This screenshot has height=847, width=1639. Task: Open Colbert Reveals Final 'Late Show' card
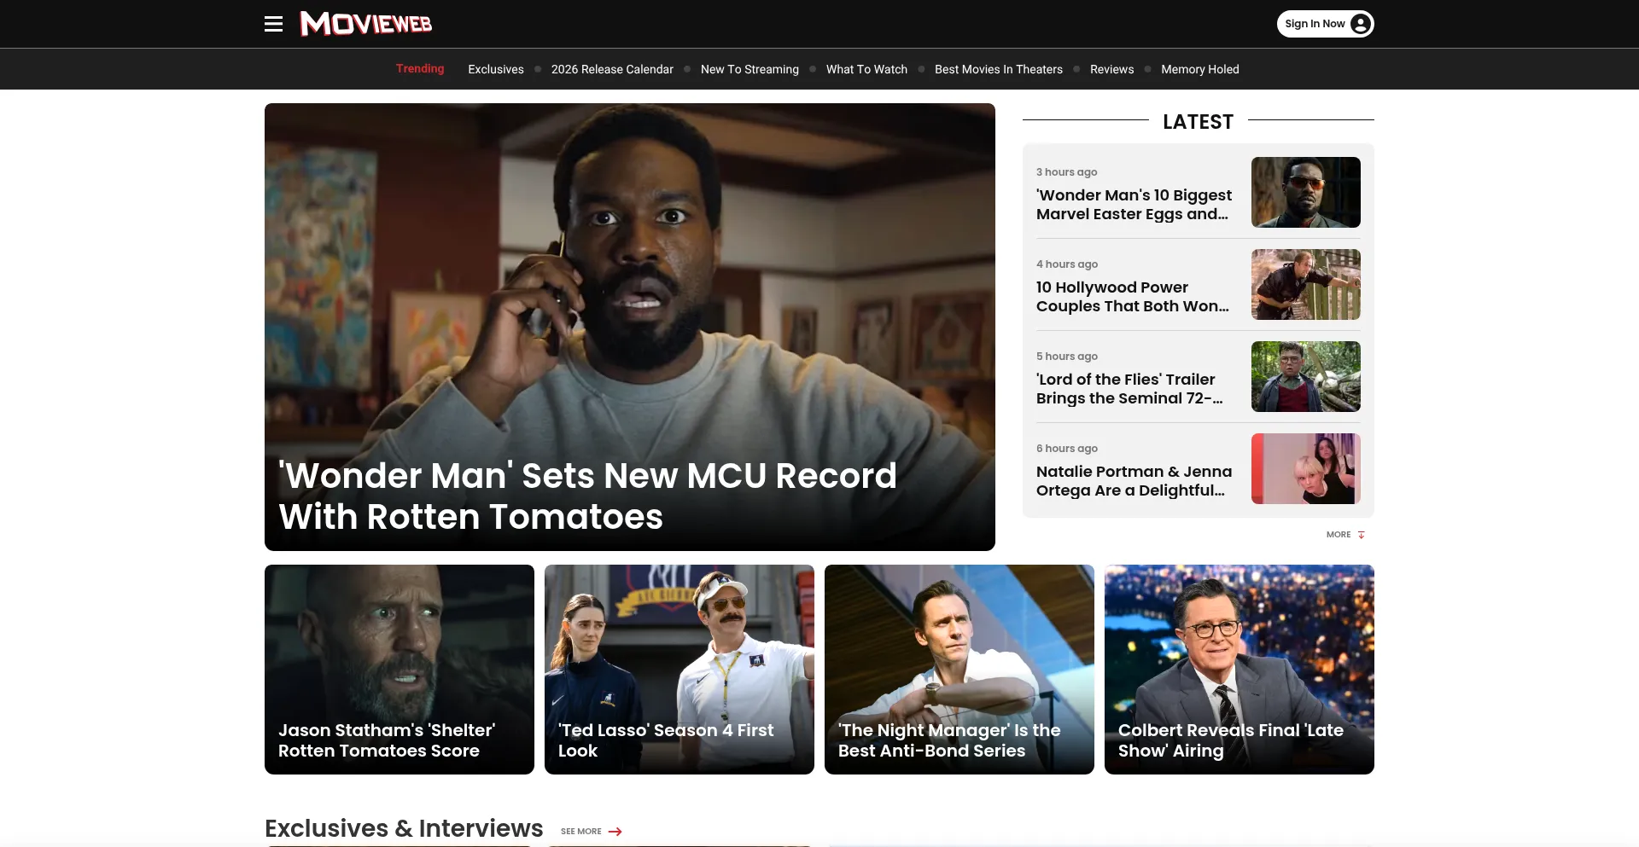[x=1239, y=670]
